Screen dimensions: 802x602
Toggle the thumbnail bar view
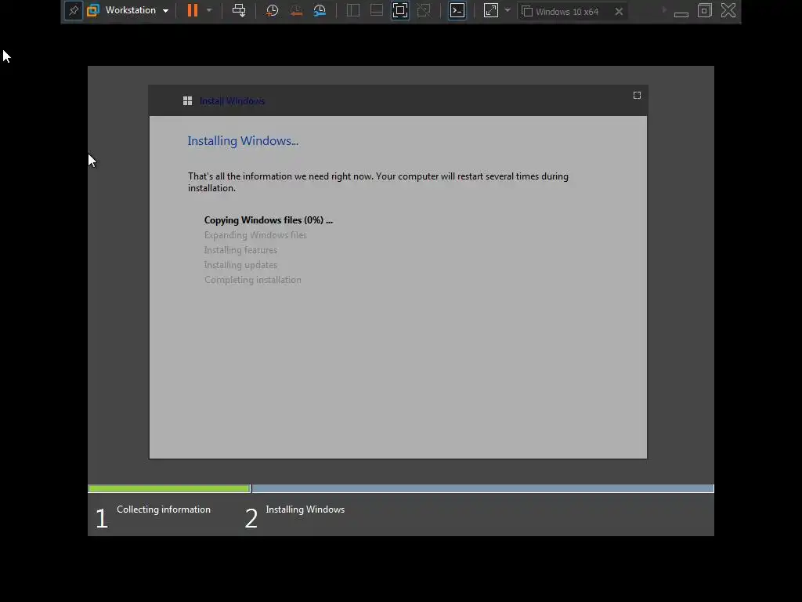377,10
